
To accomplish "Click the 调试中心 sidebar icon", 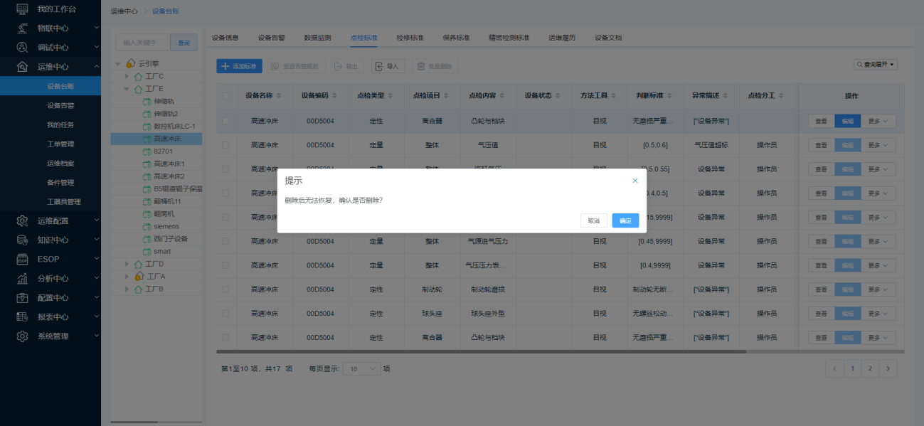I will tap(23, 48).
